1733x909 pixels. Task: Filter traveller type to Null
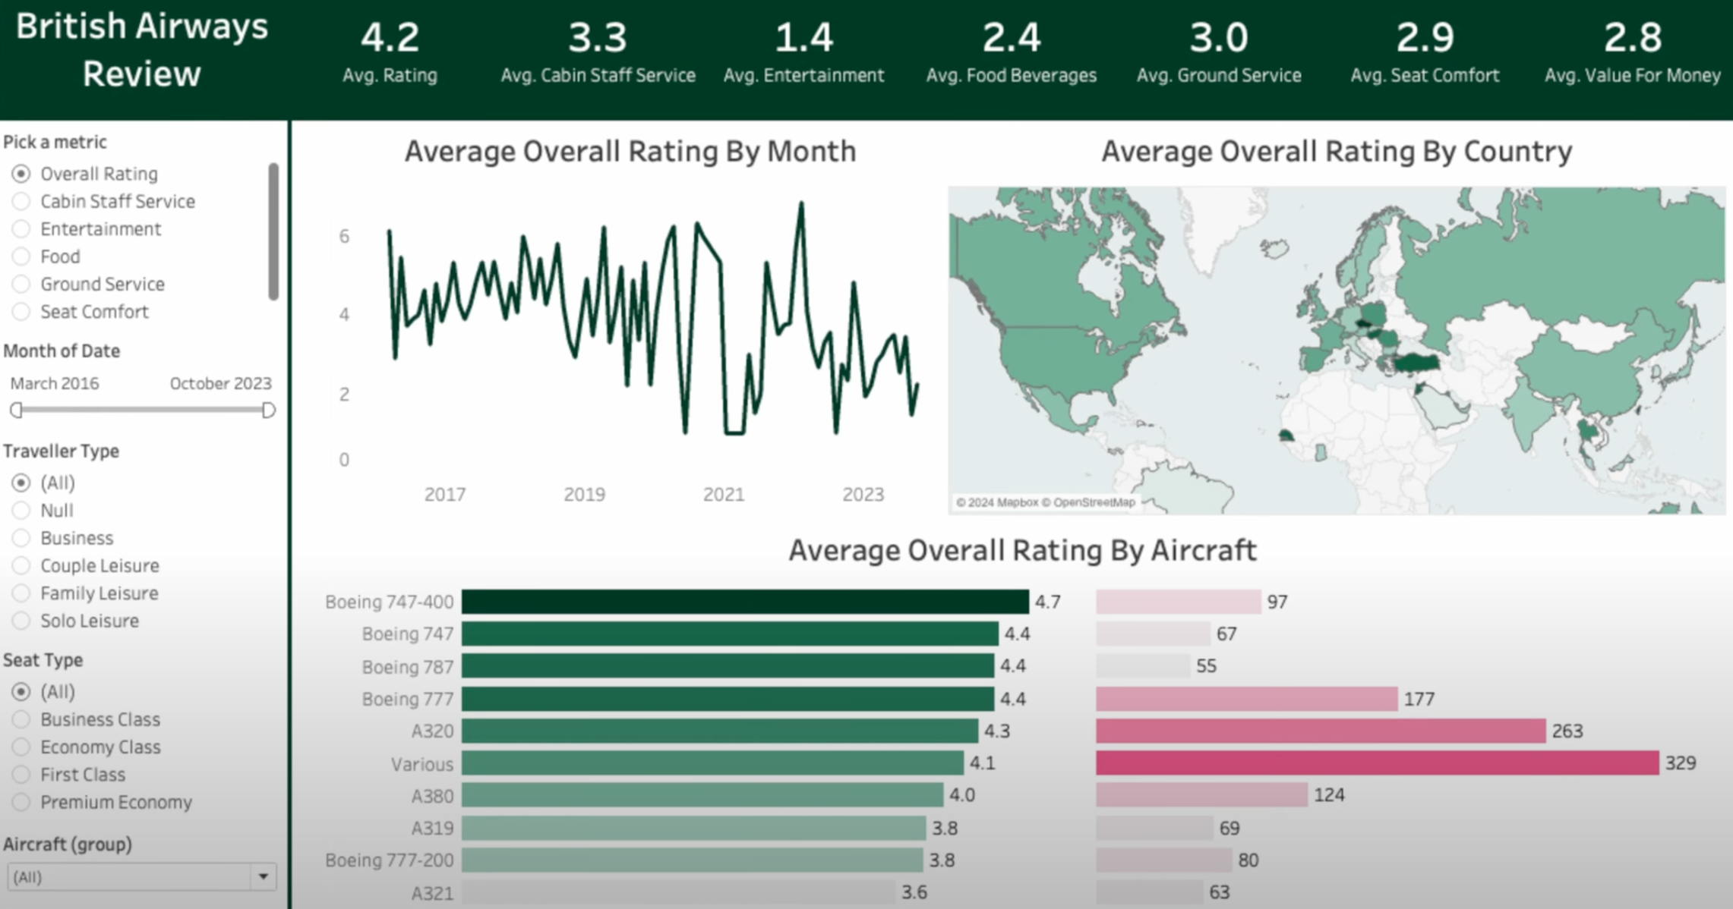[x=21, y=510]
